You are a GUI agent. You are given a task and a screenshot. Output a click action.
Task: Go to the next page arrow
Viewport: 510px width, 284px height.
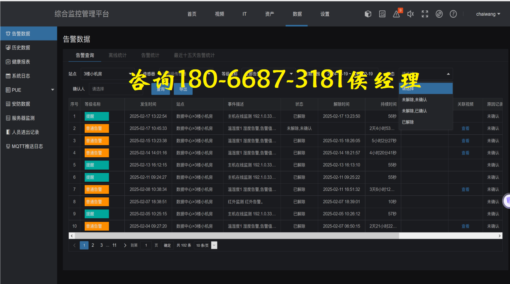125,245
